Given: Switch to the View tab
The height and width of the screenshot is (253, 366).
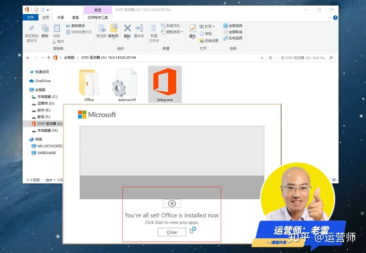Looking at the screenshot, I should (75, 18).
